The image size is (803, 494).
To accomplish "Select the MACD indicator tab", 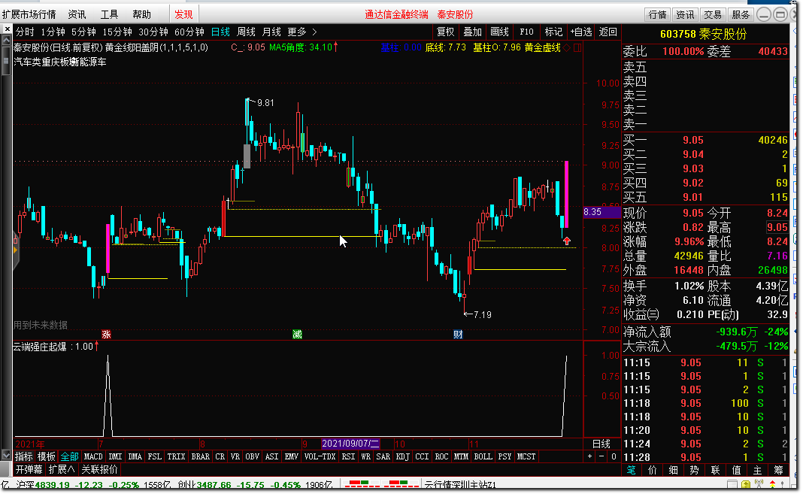I will (93, 456).
